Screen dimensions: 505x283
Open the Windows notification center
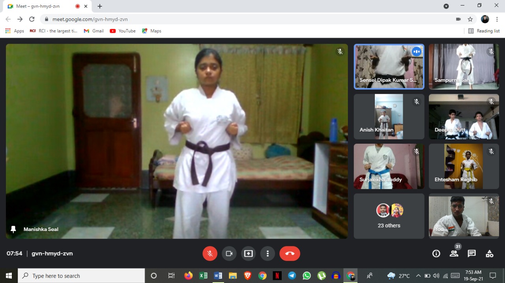click(x=493, y=276)
